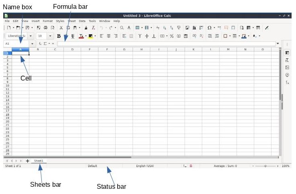Click the 100% zoom level
The width and height of the screenshot is (296, 194).
286,166
